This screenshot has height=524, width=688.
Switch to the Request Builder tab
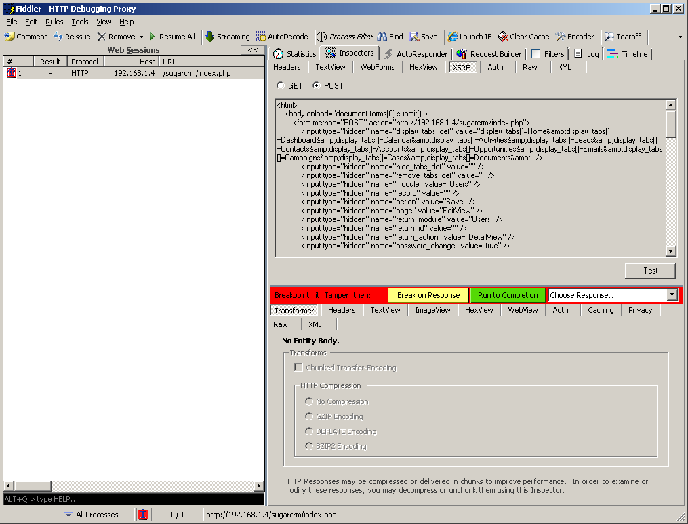(489, 54)
